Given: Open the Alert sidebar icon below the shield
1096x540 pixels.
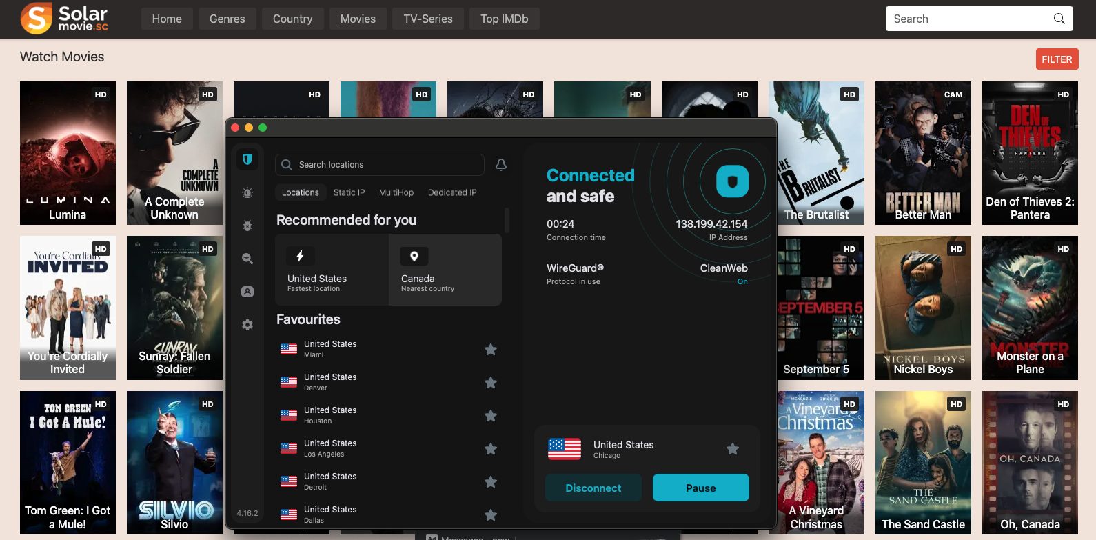Looking at the screenshot, I should pos(247,193).
